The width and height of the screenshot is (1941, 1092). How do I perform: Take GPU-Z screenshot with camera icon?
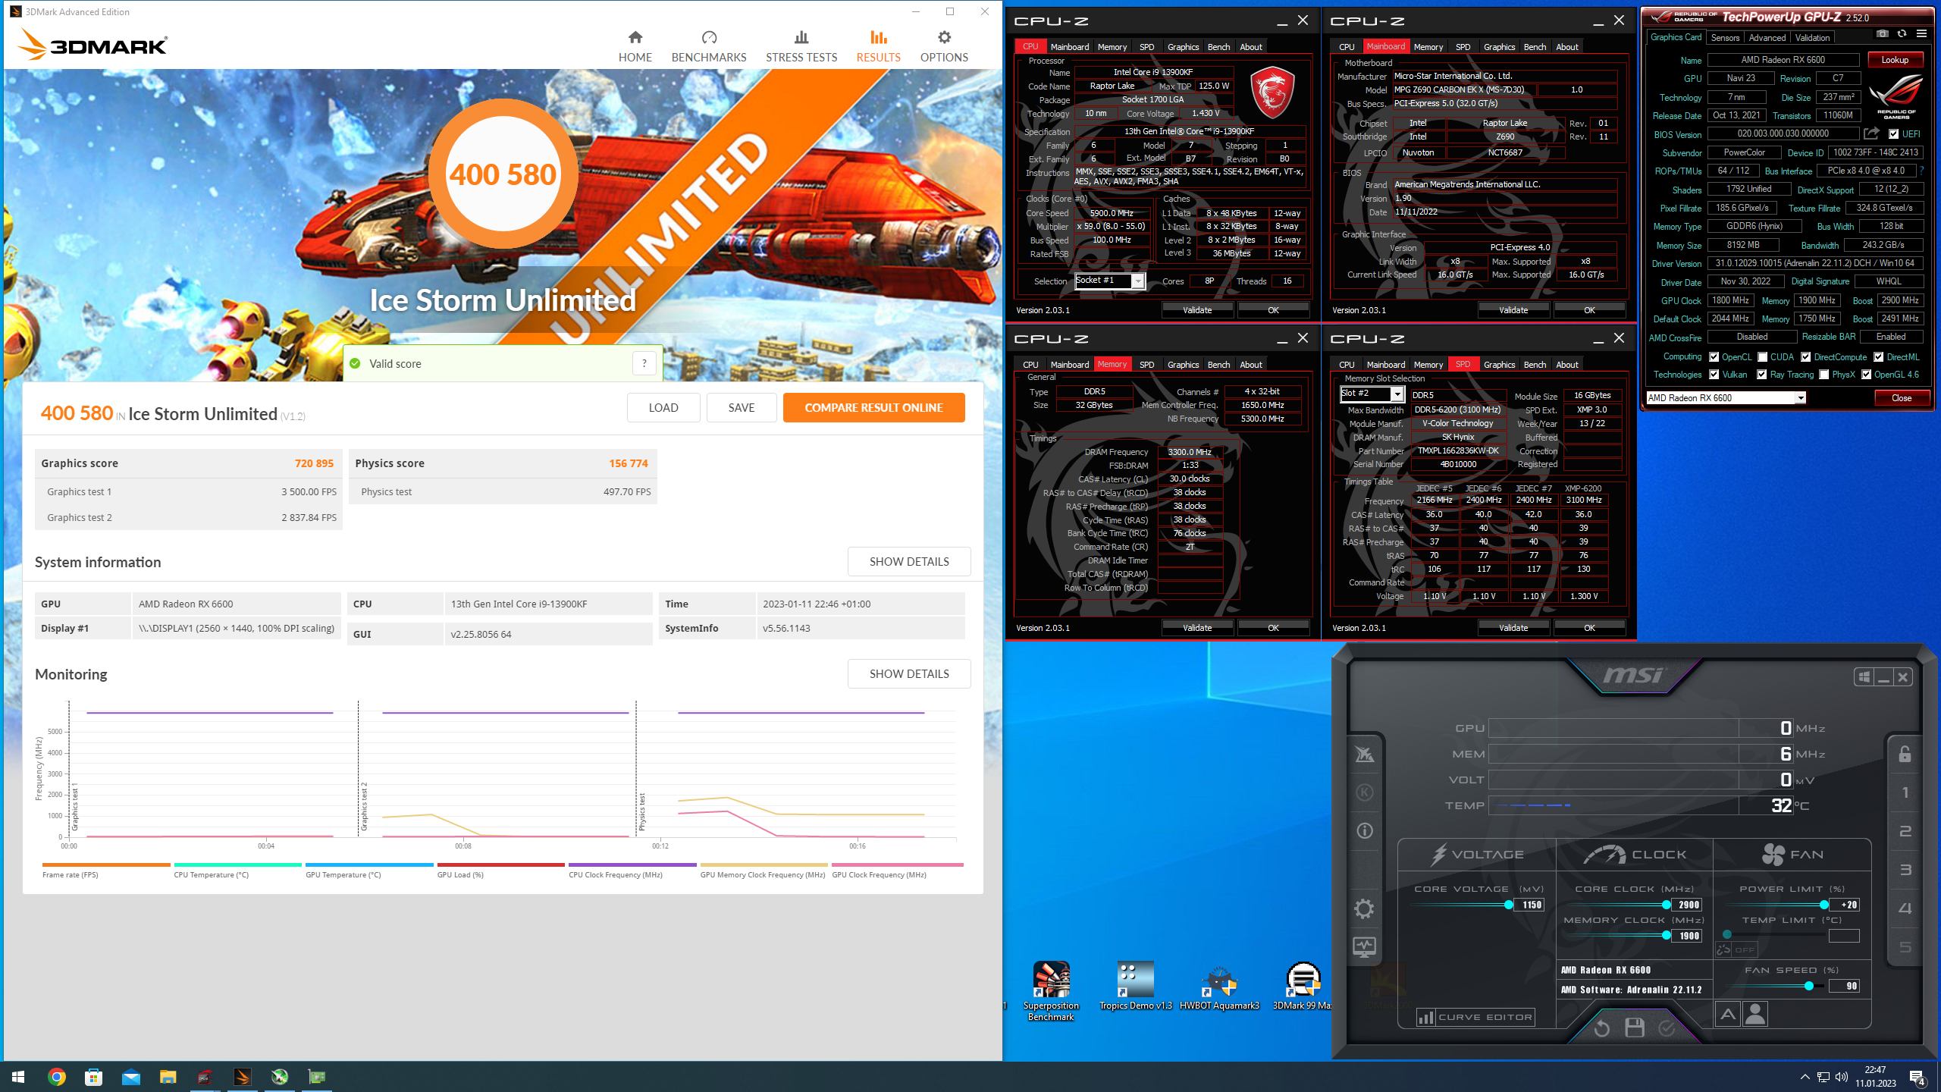[x=1882, y=34]
